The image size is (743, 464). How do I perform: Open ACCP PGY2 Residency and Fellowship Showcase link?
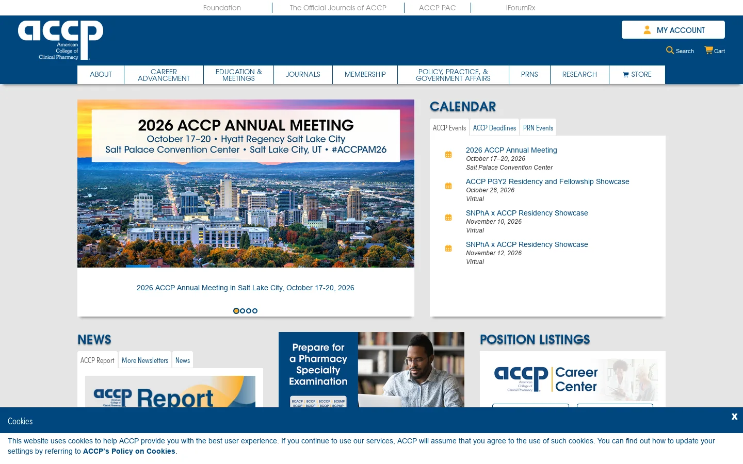click(x=547, y=181)
